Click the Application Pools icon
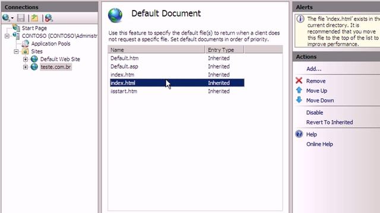This screenshot has height=213, width=380. coord(26,44)
